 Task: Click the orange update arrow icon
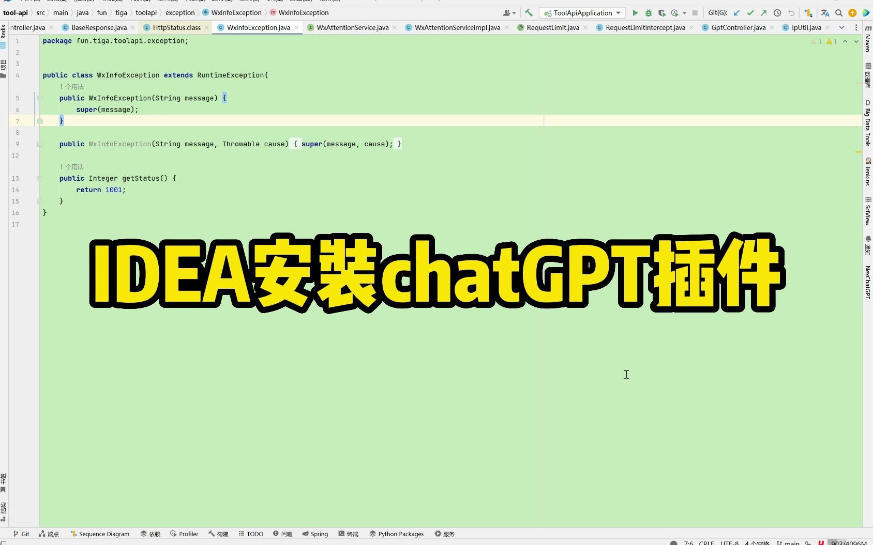(x=852, y=13)
